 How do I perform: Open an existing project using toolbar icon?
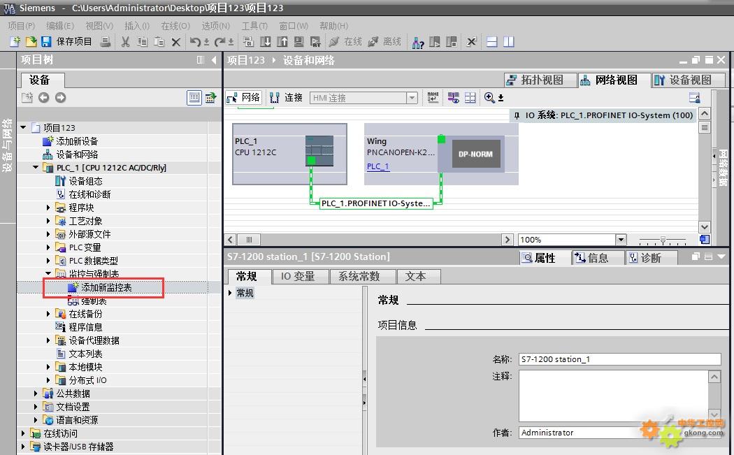(x=31, y=42)
